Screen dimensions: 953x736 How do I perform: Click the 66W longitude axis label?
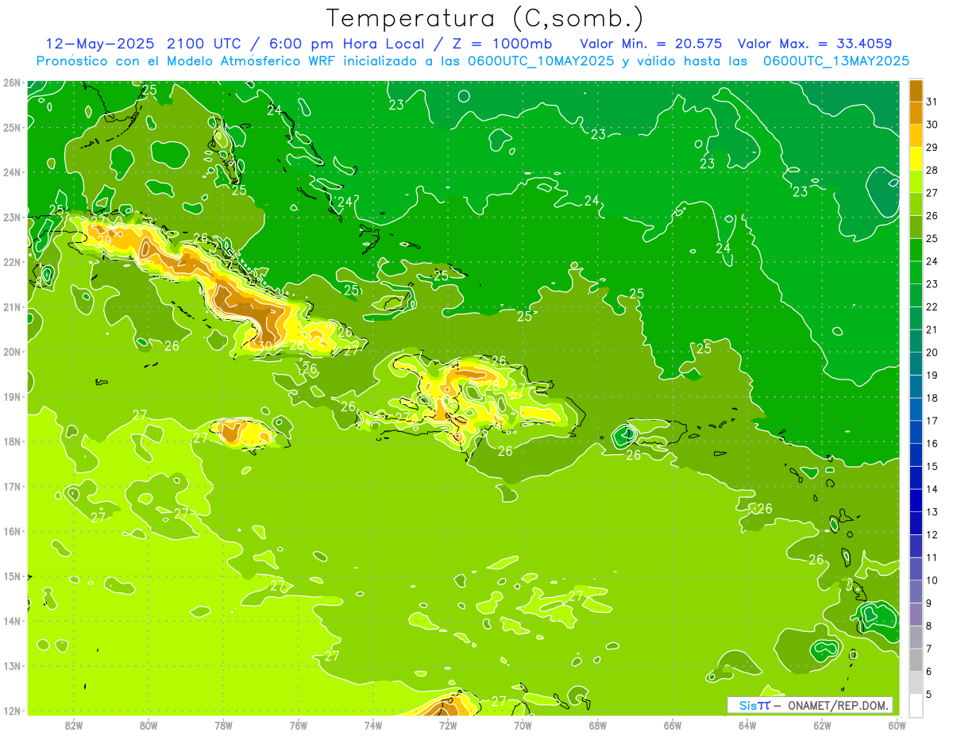673,725
